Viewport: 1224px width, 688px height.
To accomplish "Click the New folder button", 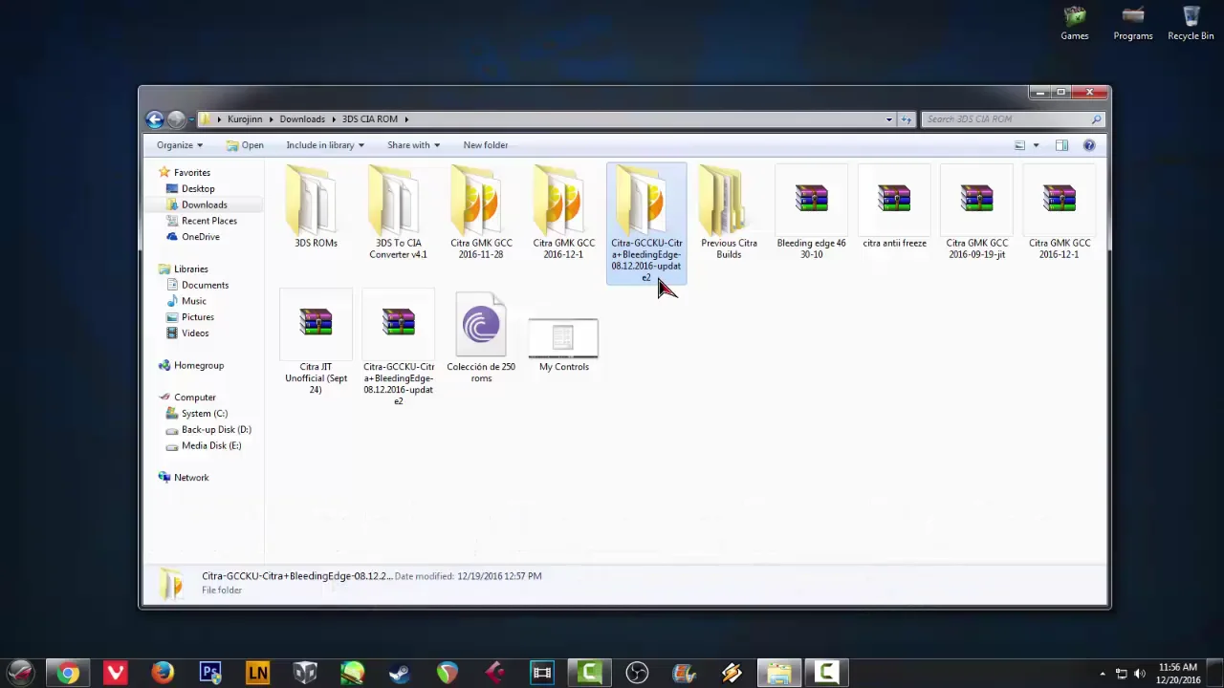I will tap(485, 145).
